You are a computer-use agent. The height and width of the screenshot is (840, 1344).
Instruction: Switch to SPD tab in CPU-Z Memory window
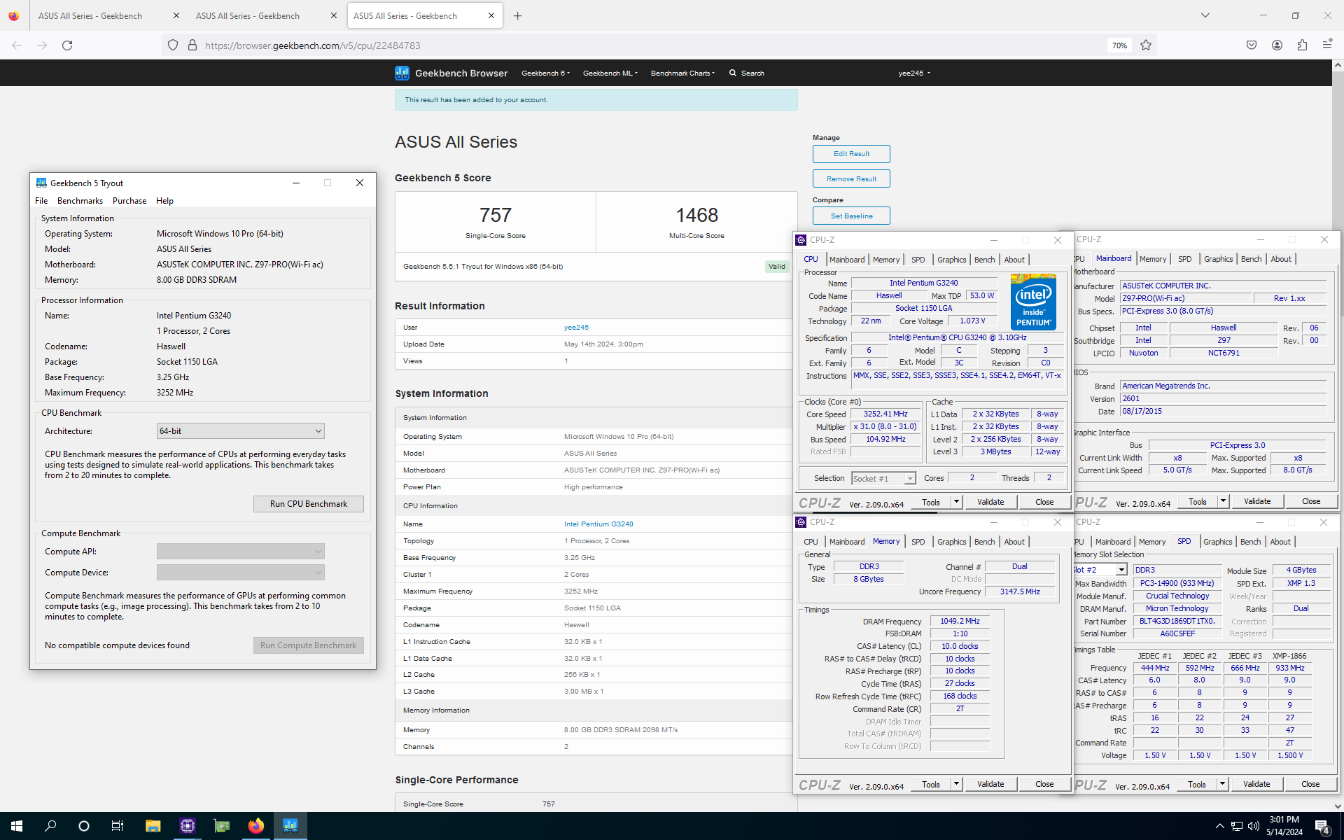(x=918, y=542)
